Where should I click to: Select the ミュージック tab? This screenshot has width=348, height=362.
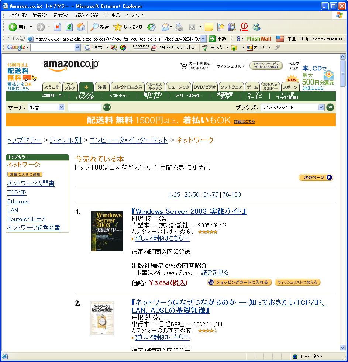pyautogui.click(x=179, y=87)
